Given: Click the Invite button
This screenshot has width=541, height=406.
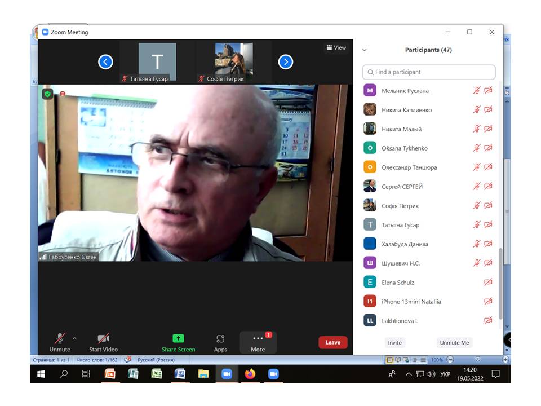Looking at the screenshot, I should point(395,343).
